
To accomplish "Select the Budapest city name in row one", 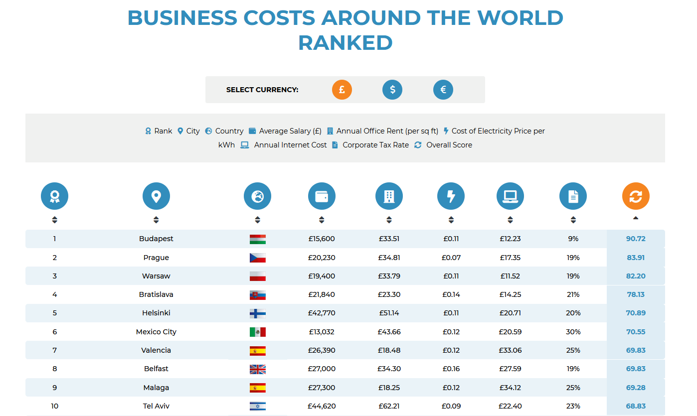I will coord(156,239).
